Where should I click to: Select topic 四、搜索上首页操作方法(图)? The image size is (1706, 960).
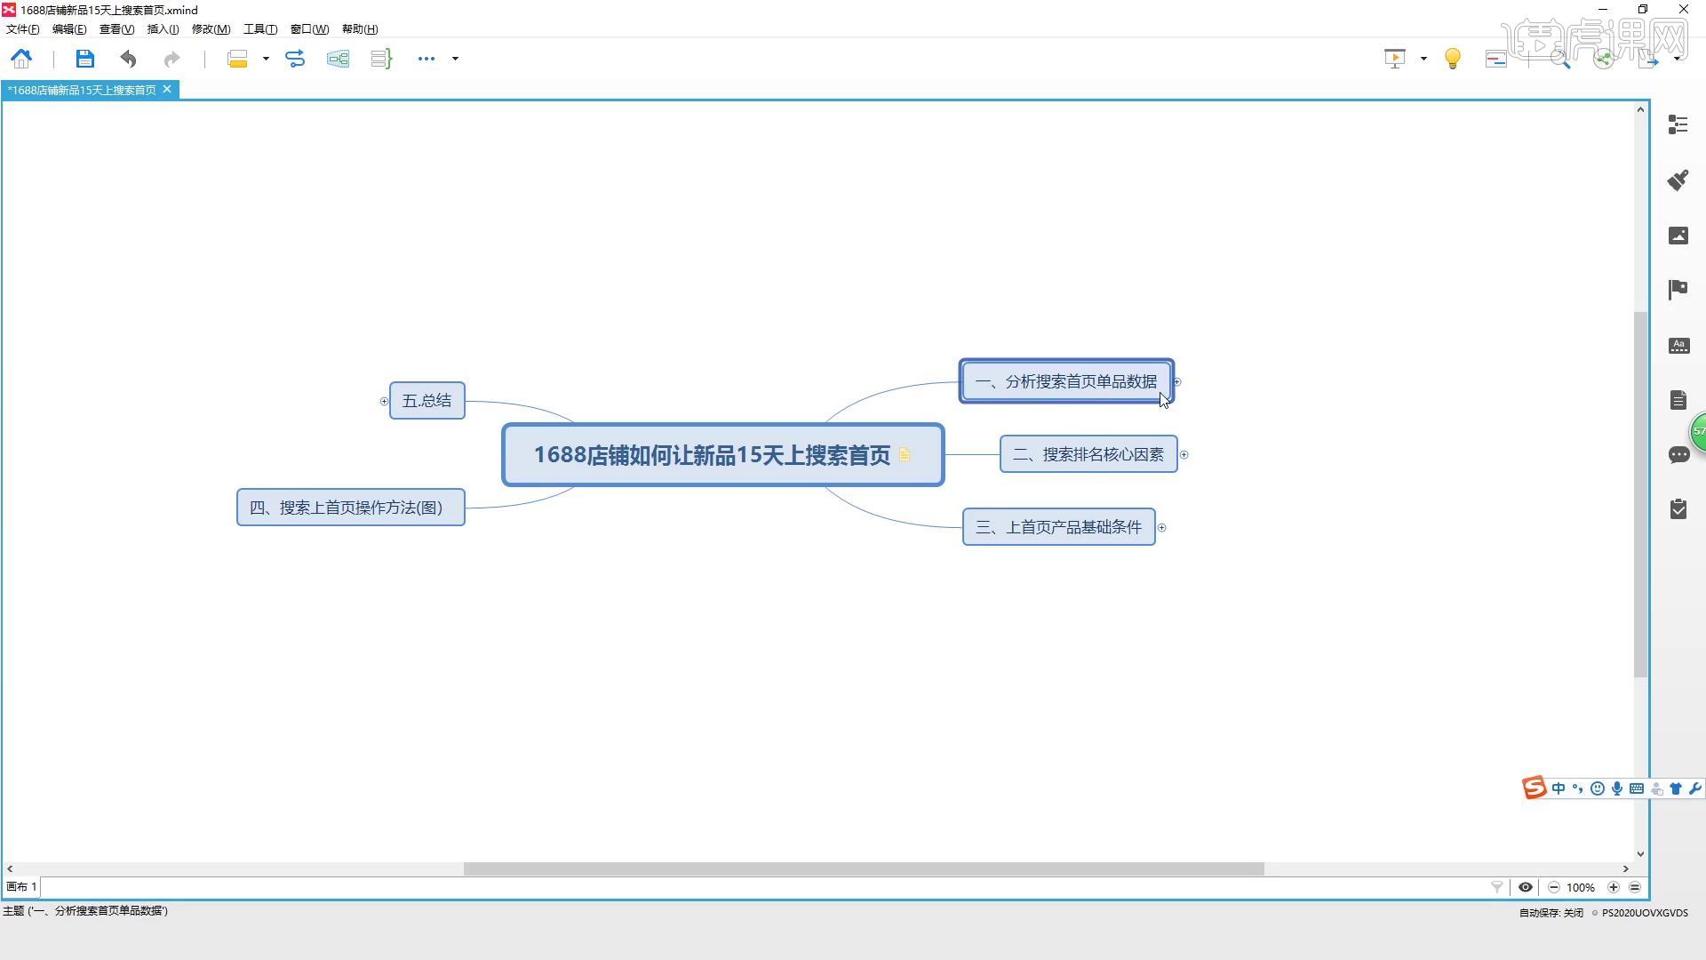(350, 508)
